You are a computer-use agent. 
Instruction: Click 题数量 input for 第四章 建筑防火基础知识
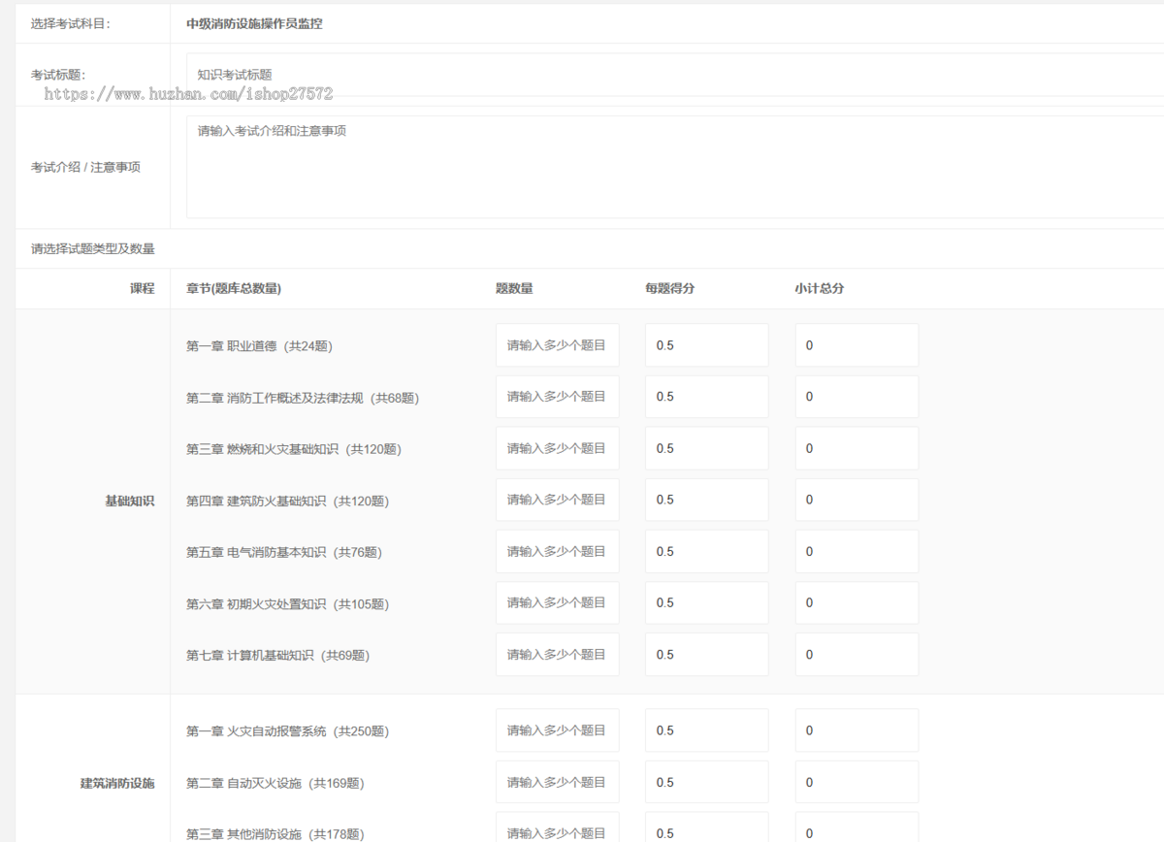[558, 500]
